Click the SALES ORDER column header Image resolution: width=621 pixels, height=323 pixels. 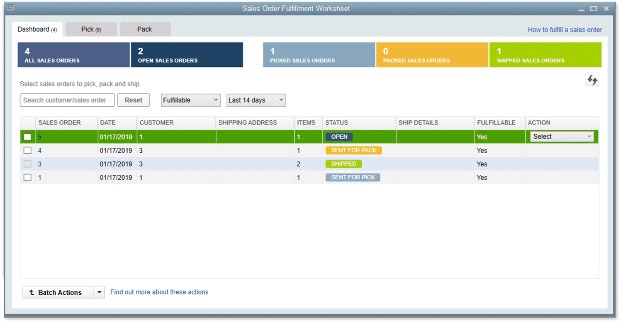(60, 123)
